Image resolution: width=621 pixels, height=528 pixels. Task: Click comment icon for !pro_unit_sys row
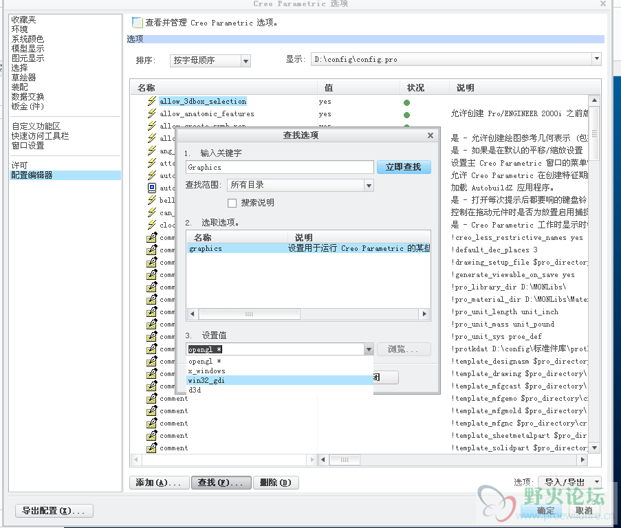(x=152, y=336)
